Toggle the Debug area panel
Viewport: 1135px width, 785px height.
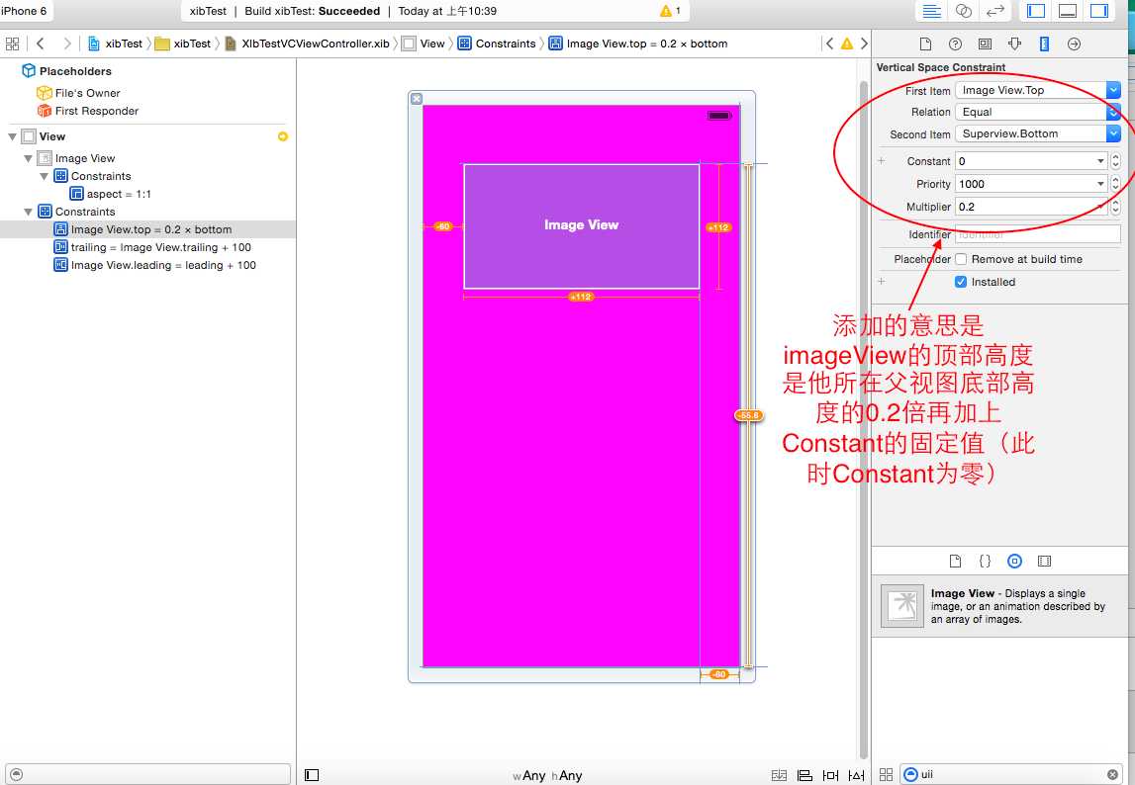(x=1068, y=11)
